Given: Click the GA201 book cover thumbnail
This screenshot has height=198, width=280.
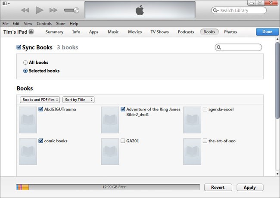Looking at the screenshot, I should pos(110,151).
